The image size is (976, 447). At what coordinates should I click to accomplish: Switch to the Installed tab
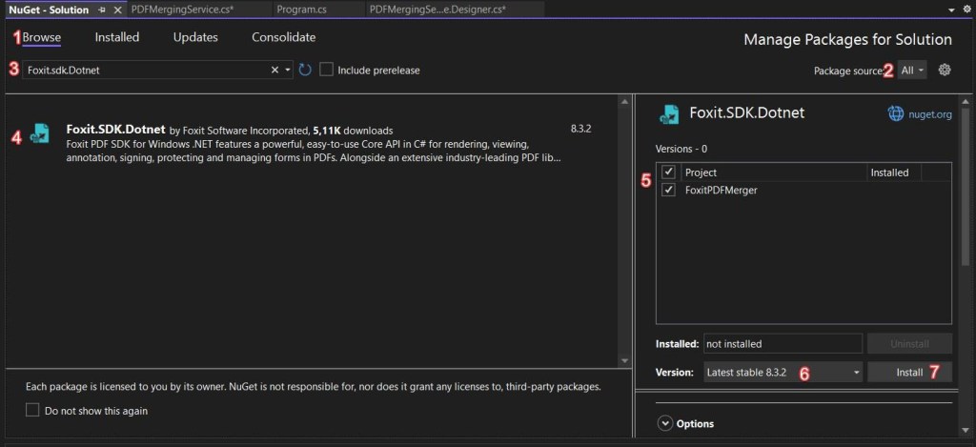point(117,37)
